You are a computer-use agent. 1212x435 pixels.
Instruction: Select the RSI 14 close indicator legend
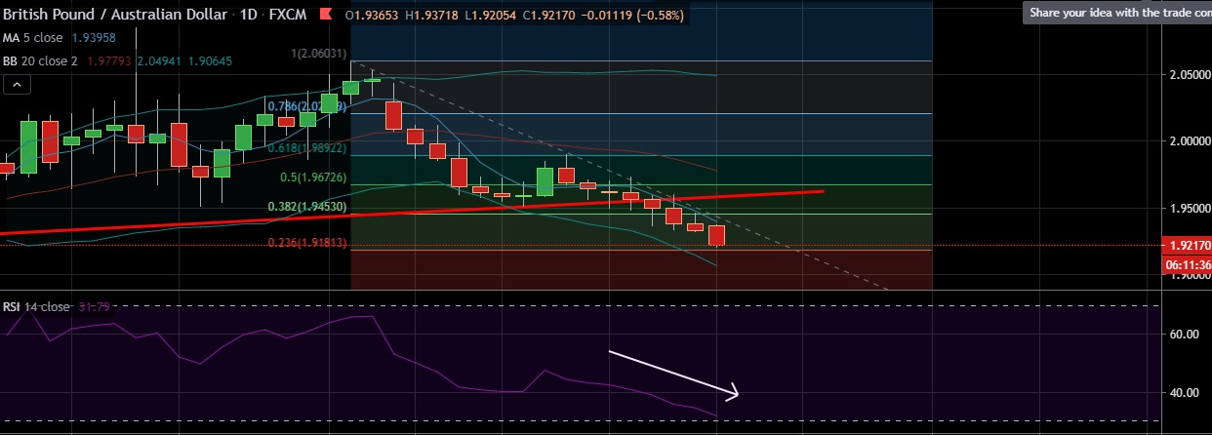click(36, 306)
